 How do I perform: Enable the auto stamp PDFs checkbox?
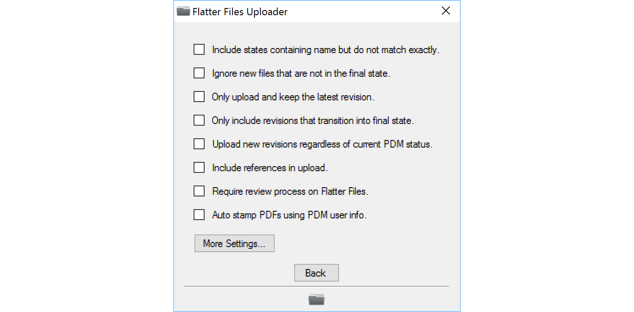coord(199,215)
